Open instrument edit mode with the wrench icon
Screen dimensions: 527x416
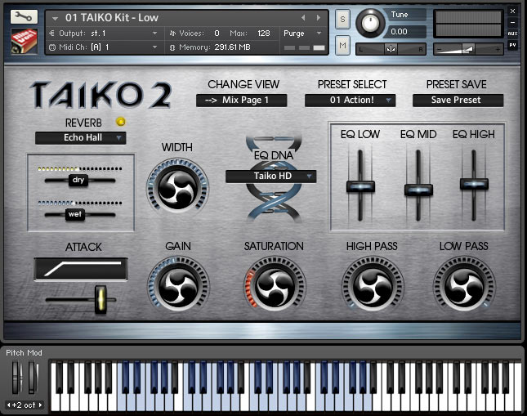point(24,16)
